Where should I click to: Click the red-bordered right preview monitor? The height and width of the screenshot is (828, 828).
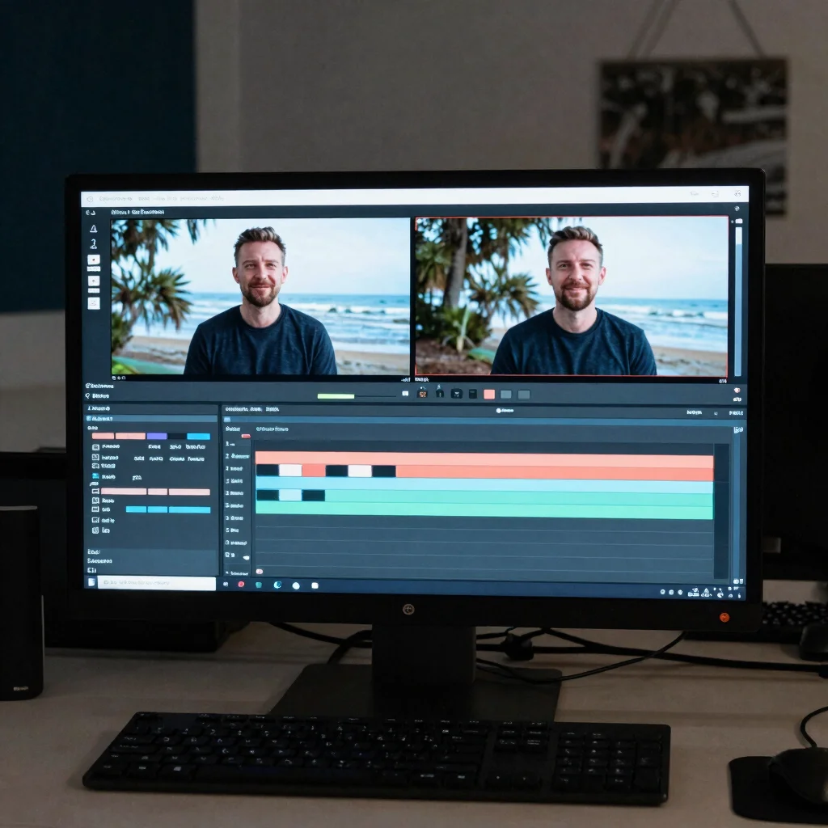tap(572, 296)
